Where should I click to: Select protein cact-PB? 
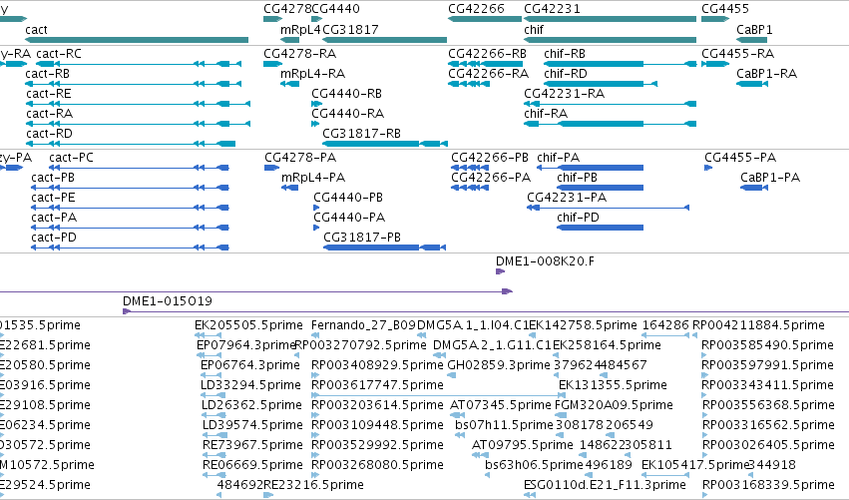(x=130, y=188)
